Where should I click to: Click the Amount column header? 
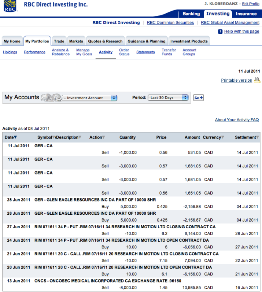click(192, 137)
